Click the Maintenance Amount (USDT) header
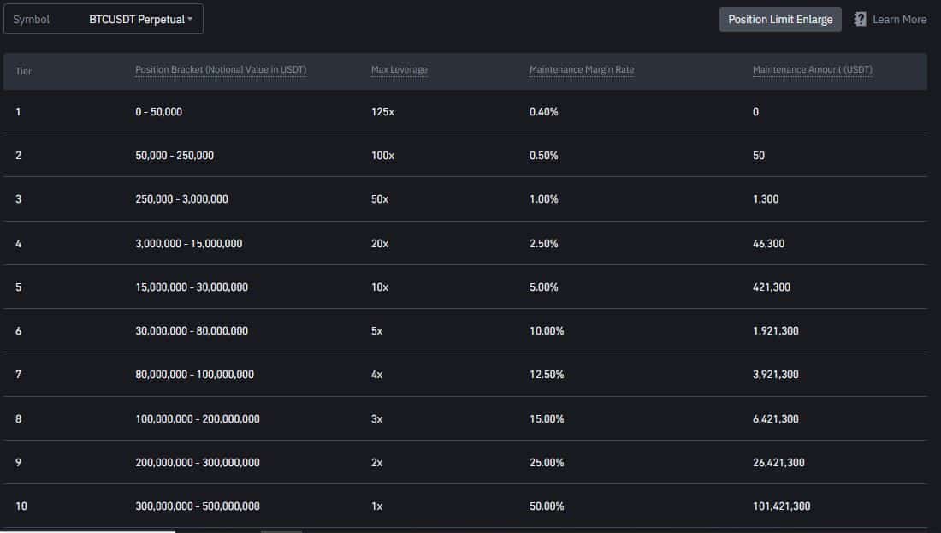 812,70
